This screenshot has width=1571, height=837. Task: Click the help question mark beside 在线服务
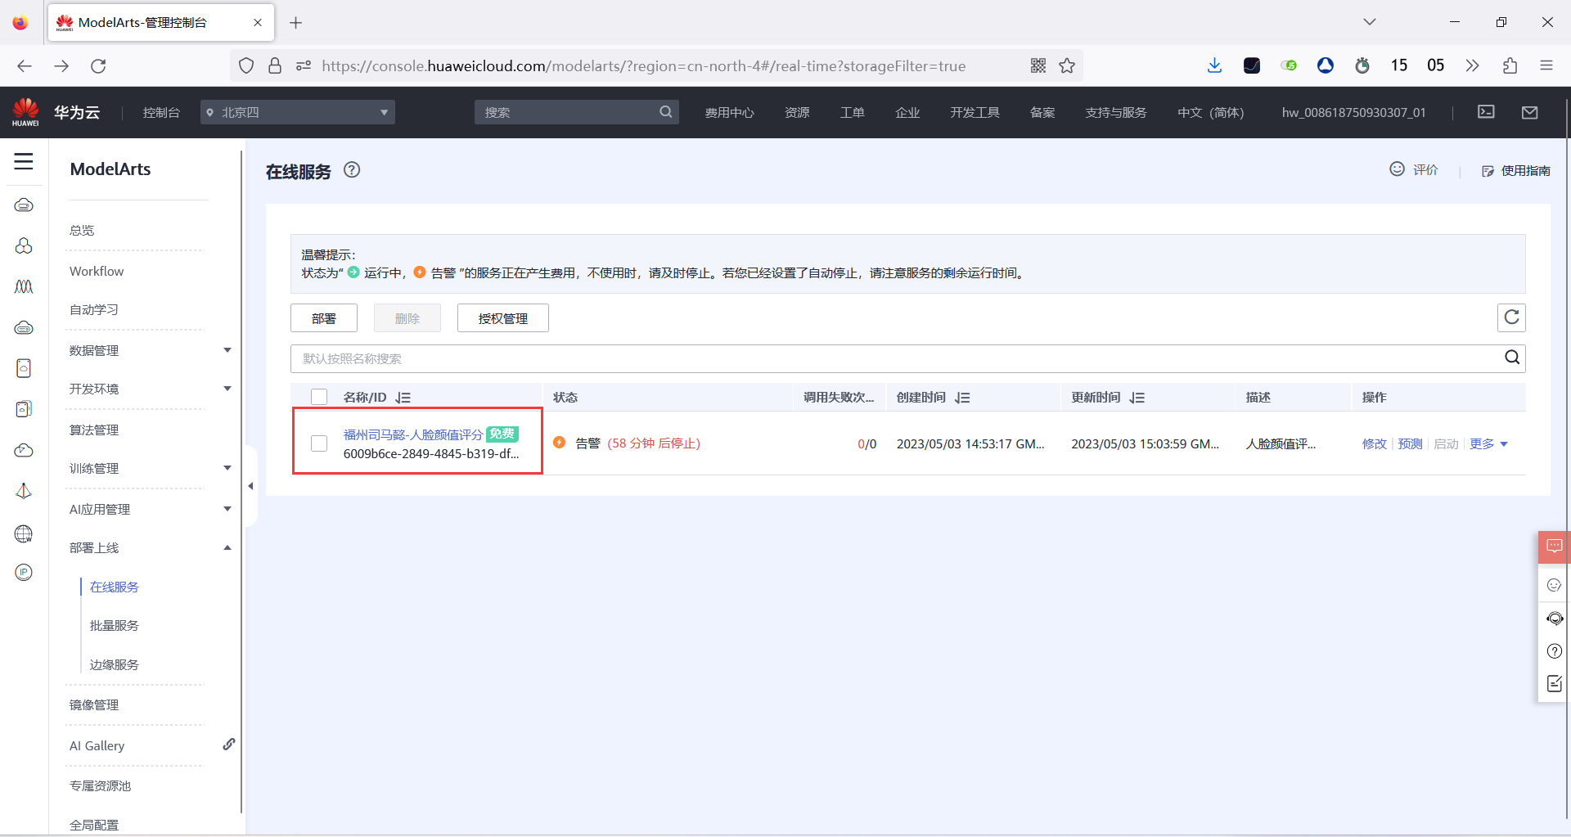point(352,170)
